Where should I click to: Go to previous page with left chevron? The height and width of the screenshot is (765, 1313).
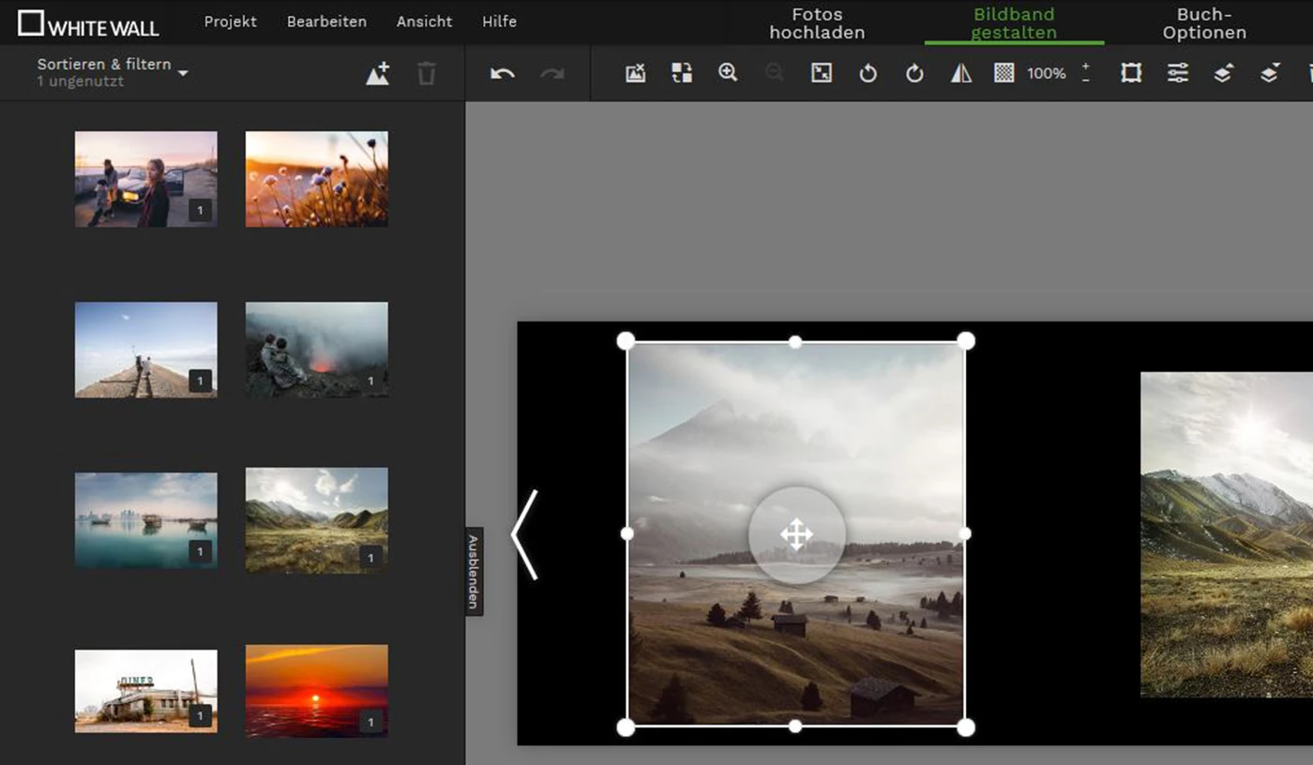point(525,534)
